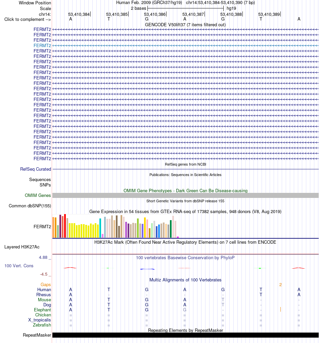Open the 'RefSeq genes from NCBI' track title
The image size is (319, 343).
185,164
